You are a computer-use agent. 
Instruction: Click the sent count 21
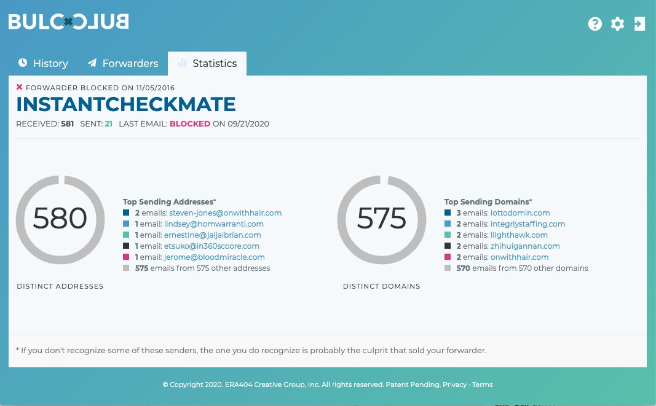(x=109, y=123)
